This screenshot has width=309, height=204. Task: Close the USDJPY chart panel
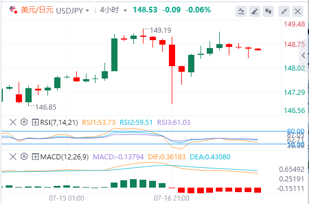point(298,11)
